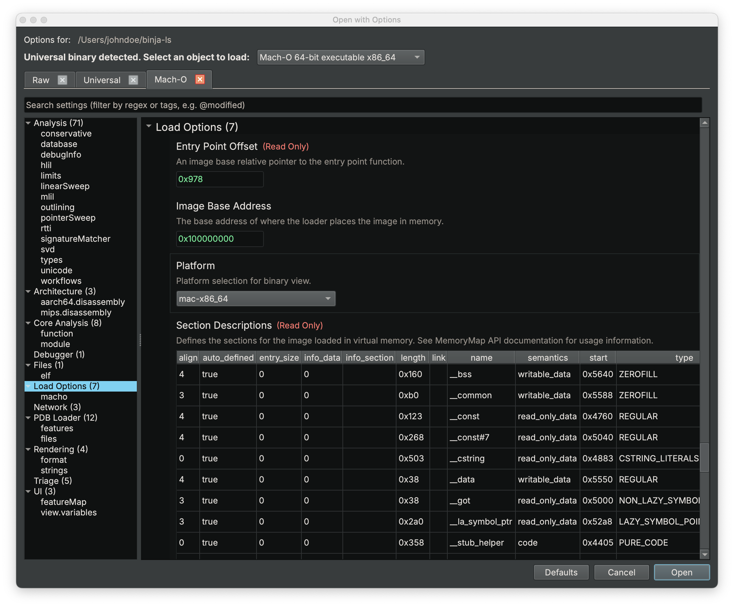Select svd in settings tree
This screenshot has width=734, height=607.
pyautogui.click(x=48, y=249)
